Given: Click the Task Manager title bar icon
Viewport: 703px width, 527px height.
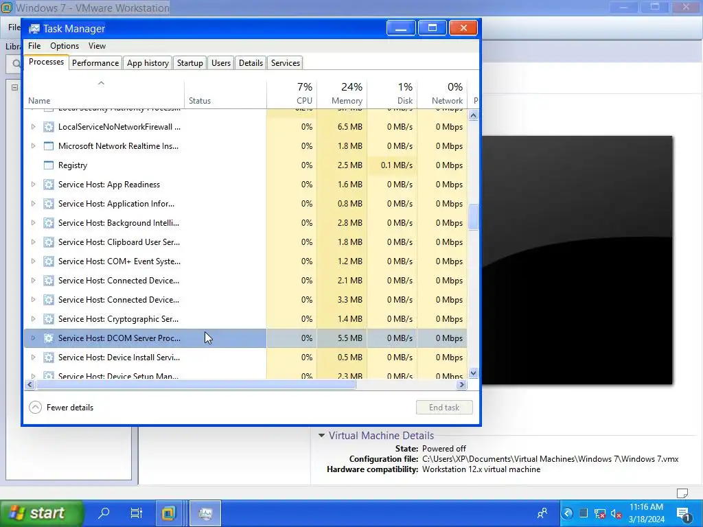Looking at the screenshot, I should [34, 29].
